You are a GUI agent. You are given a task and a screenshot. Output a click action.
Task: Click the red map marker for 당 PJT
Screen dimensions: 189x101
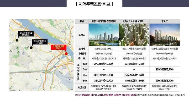(x=66, y=54)
